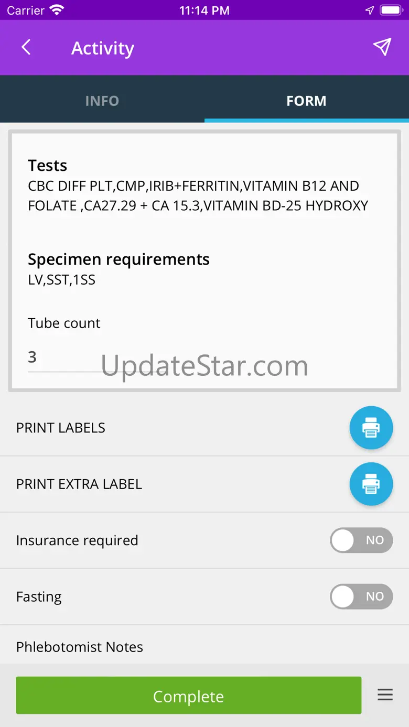Viewport: 409px width, 727px height.
Task: Switch to the INFO tab
Action: [x=102, y=101]
